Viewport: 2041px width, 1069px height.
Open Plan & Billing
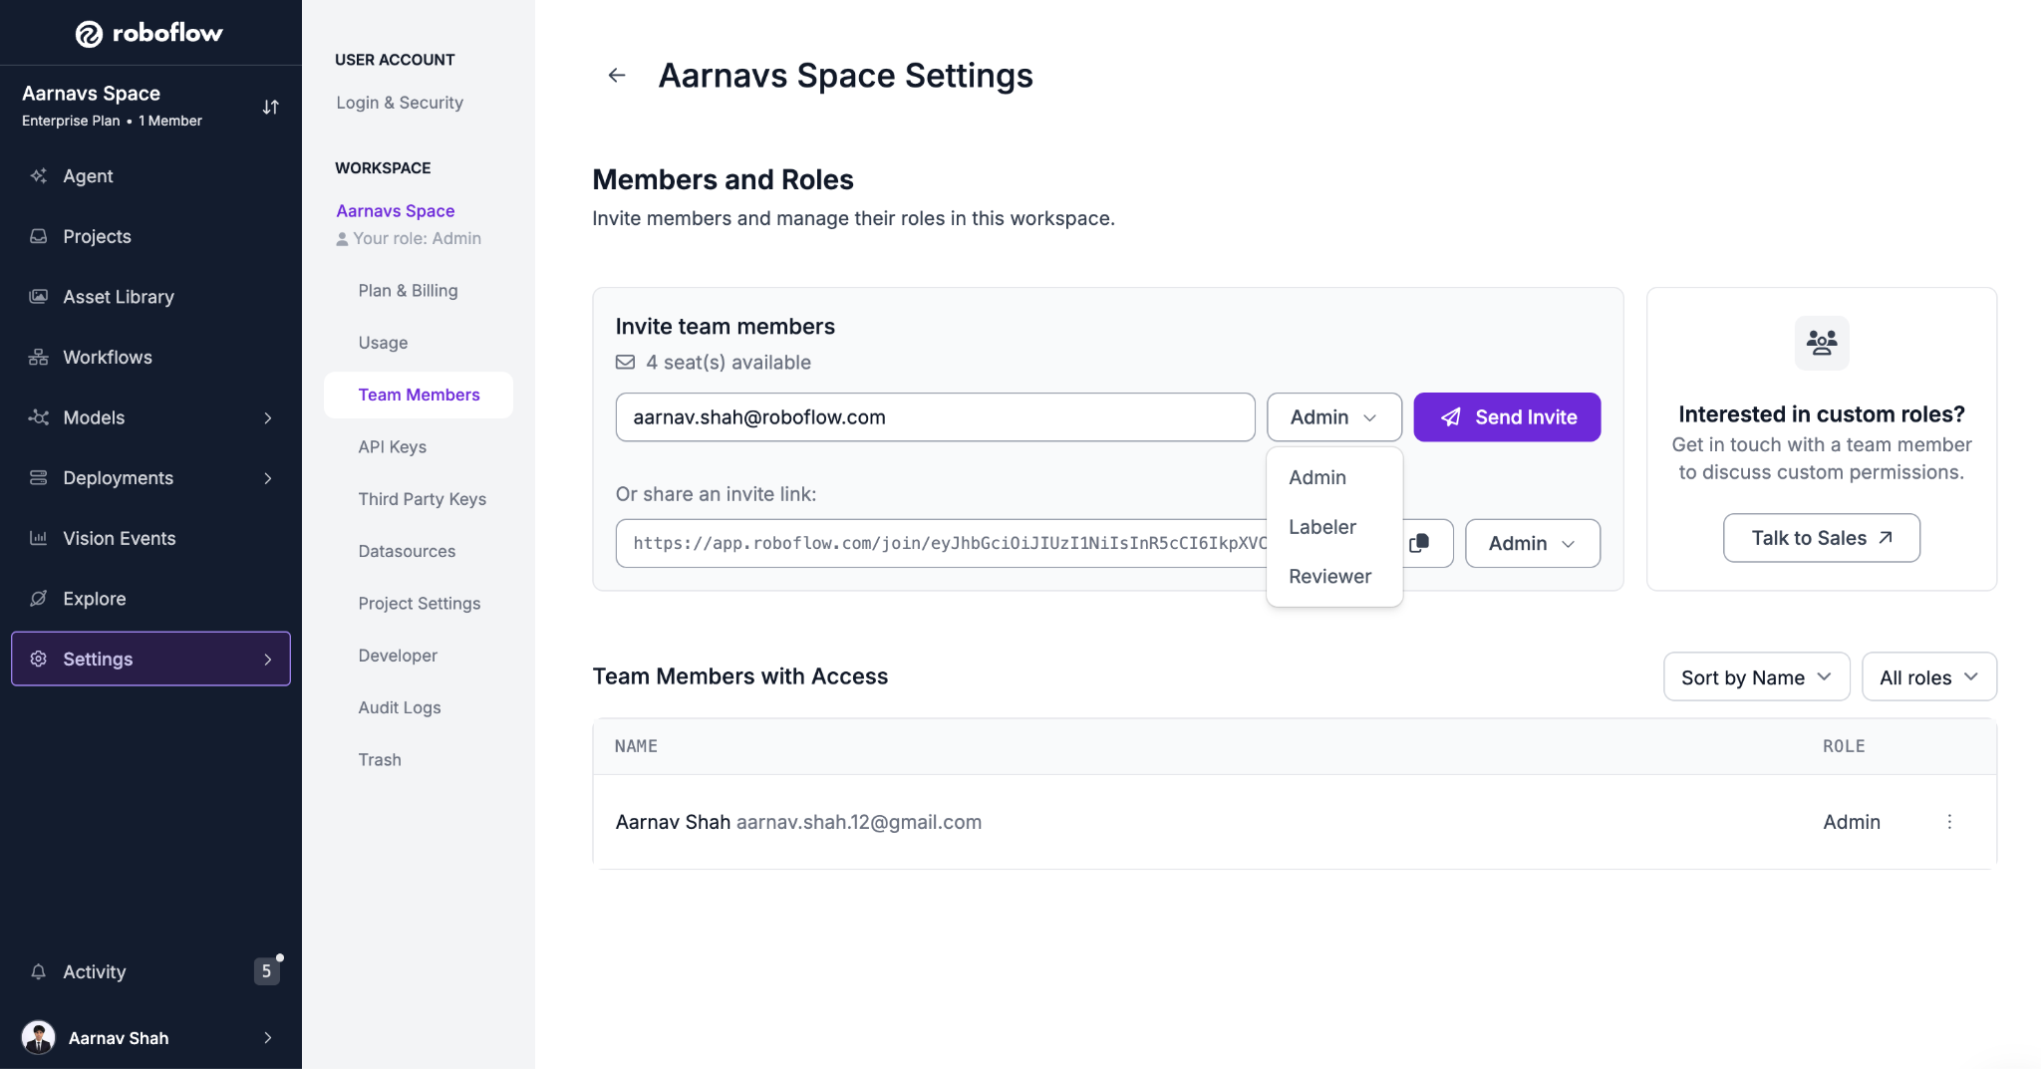click(408, 290)
